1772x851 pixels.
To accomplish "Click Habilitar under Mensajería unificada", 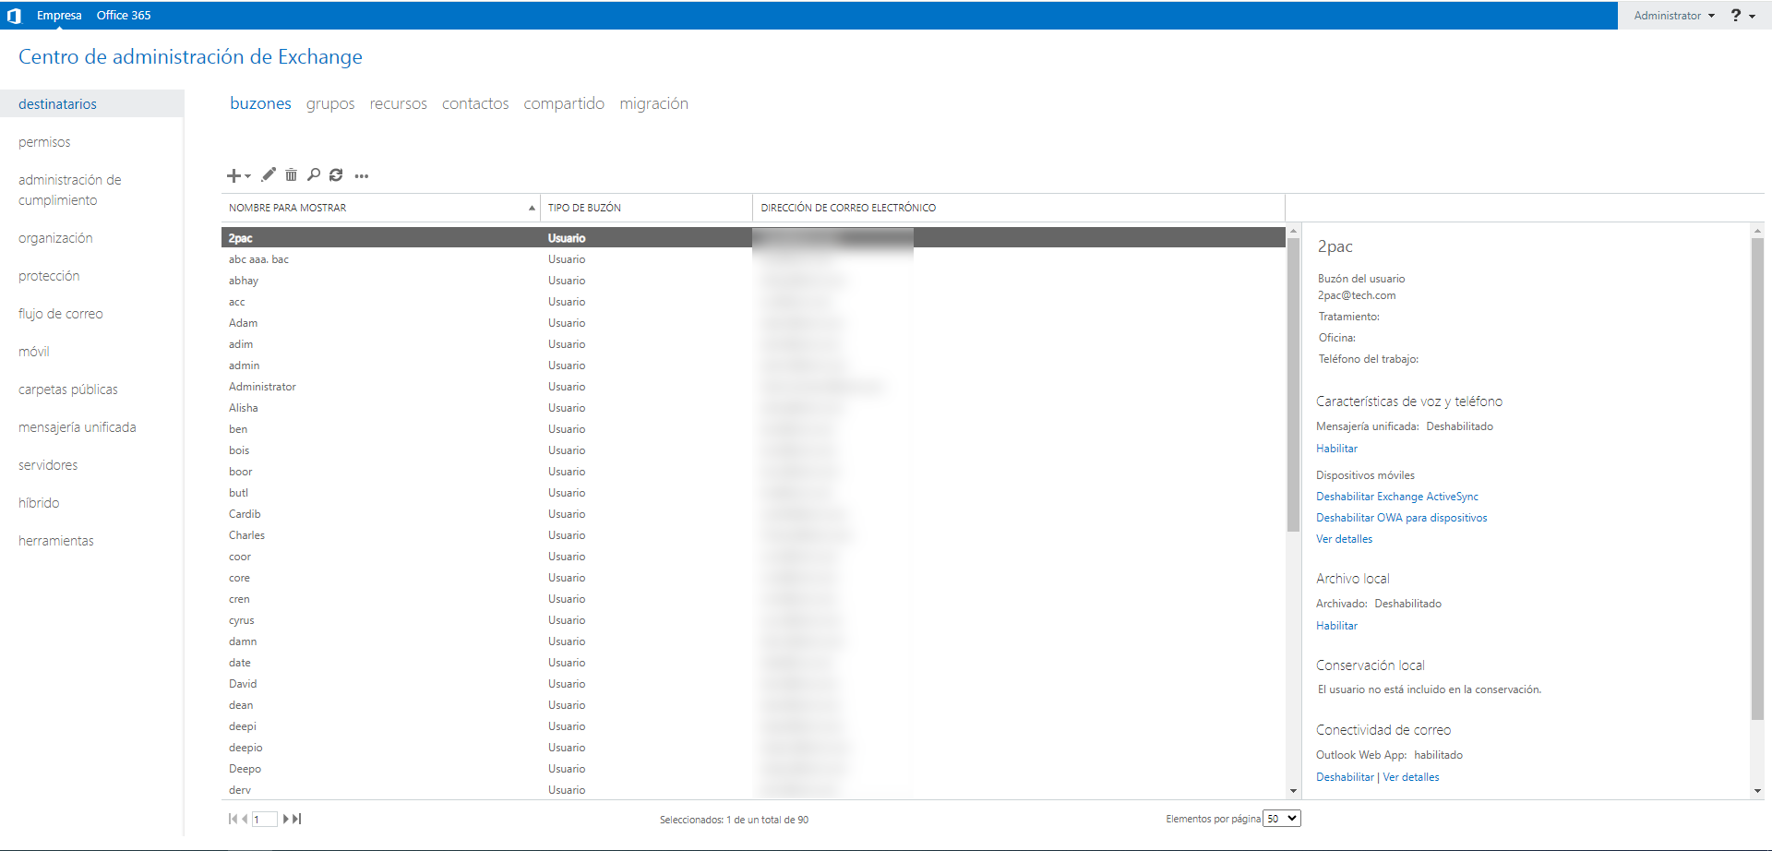I will pos(1336,449).
